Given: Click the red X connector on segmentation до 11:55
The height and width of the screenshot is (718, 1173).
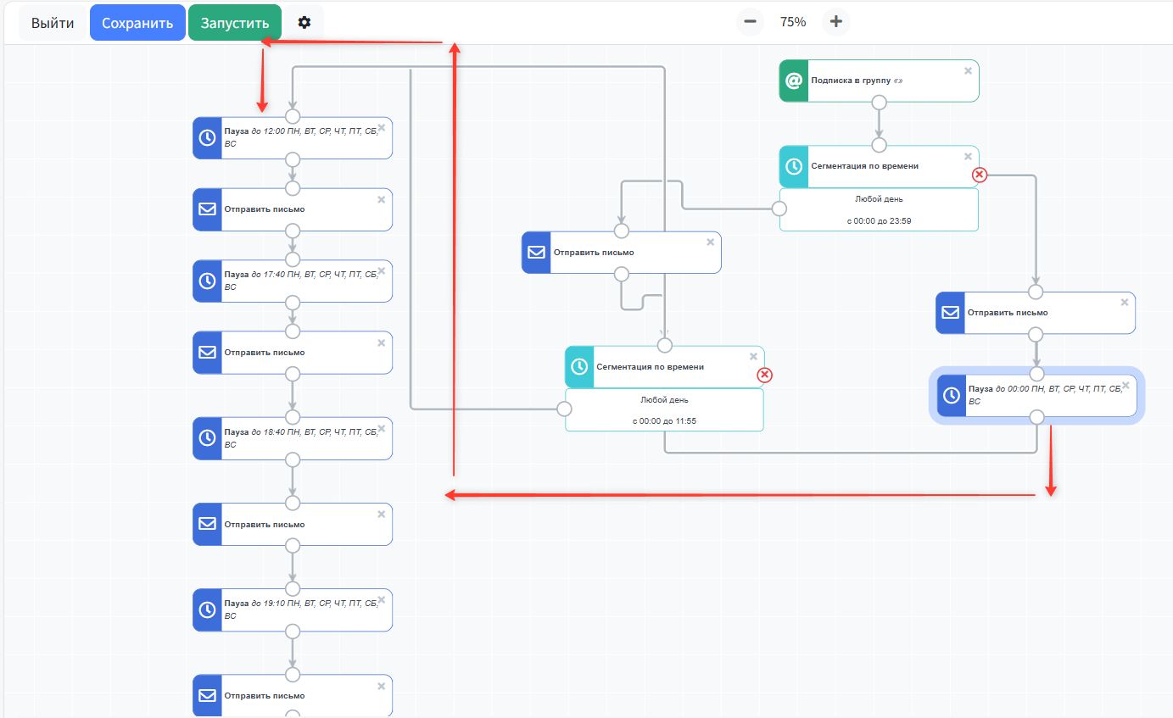Looking at the screenshot, I should point(764,375).
